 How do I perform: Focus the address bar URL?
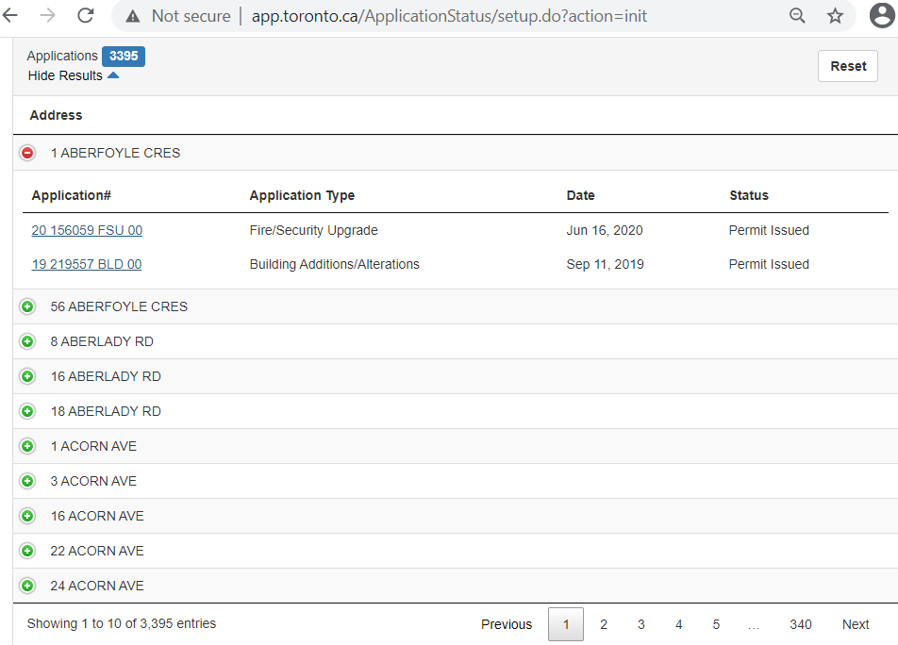449,16
